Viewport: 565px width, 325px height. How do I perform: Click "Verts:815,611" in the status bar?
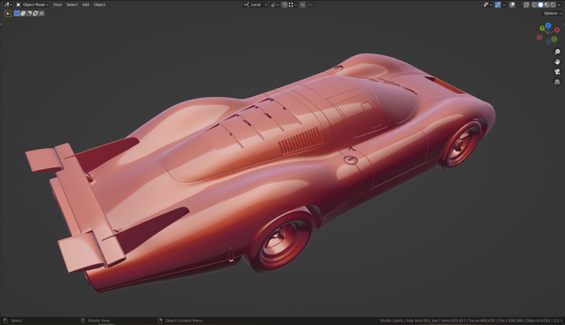click(454, 321)
